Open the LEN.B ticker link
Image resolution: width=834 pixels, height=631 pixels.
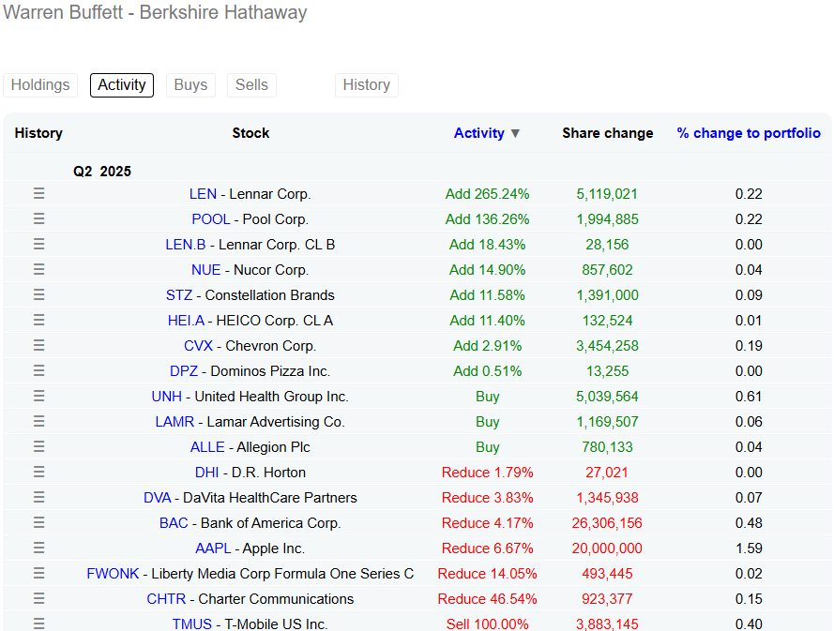point(186,245)
